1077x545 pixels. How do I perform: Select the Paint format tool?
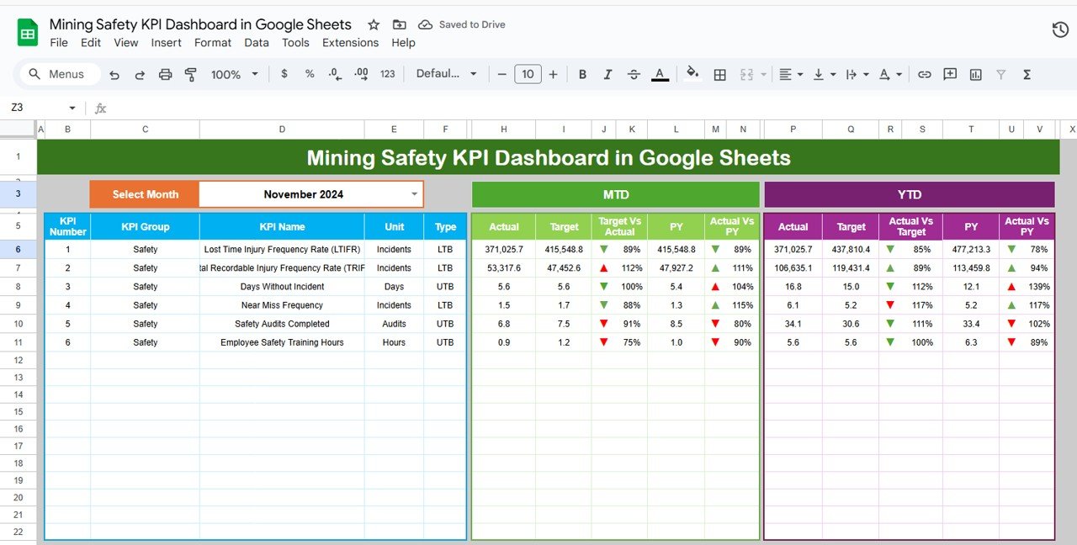pyautogui.click(x=191, y=74)
